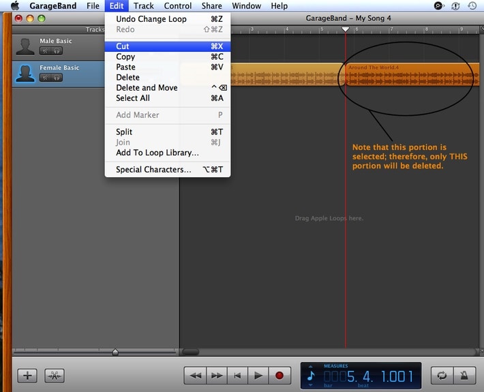Start recording with the red Record button
Image resolution: width=484 pixels, height=392 pixels.
279,376
